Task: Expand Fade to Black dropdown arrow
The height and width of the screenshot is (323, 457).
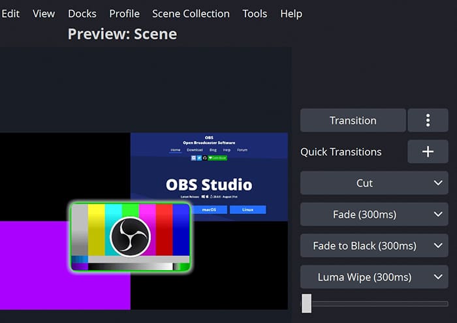Action: point(438,245)
